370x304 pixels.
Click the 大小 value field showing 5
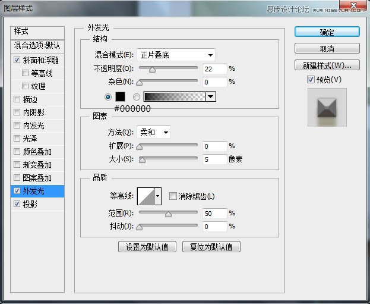pyautogui.click(x=215, y=159)
